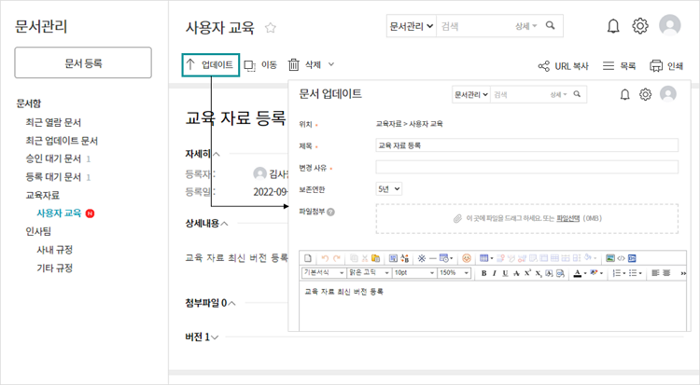Screen dimensions: 700x385
Task: Click the 목록 list icon
Action: [x=608, y=66]
